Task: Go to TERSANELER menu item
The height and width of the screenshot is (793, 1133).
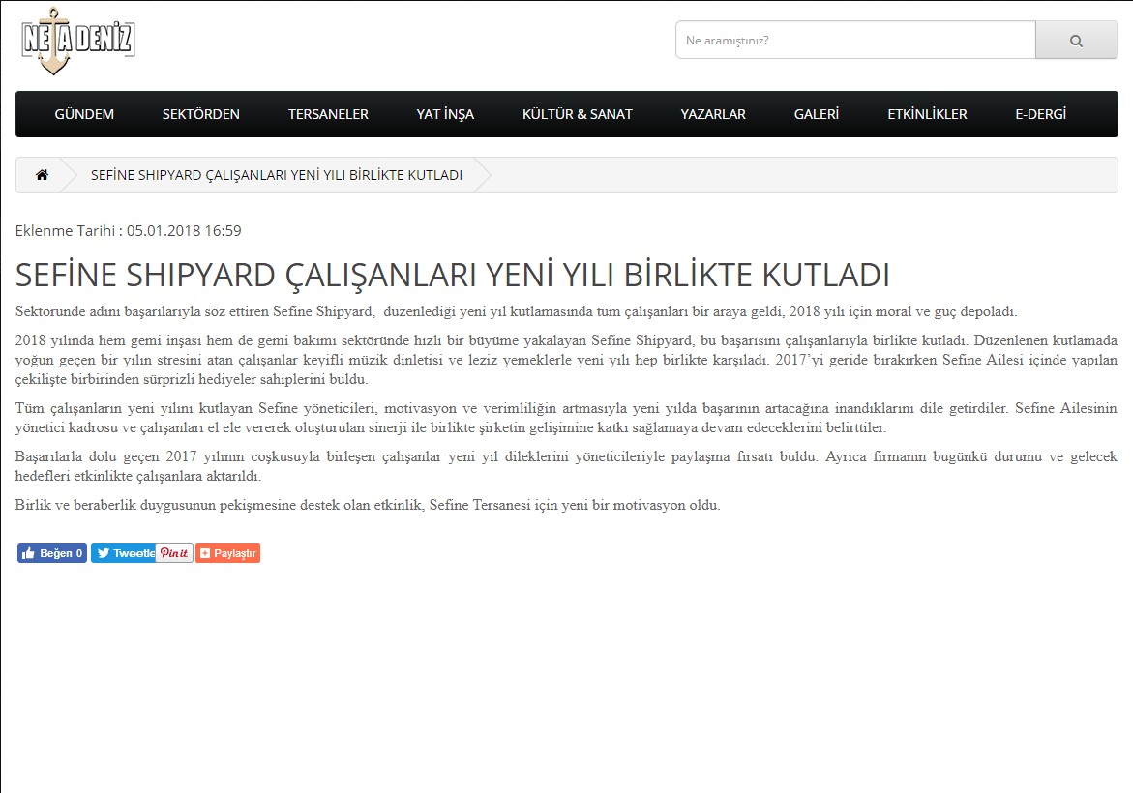Action: (x=328, y=114)
